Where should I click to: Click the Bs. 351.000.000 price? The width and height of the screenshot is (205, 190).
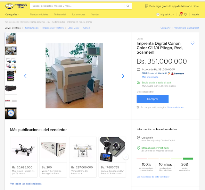(162, 61)
